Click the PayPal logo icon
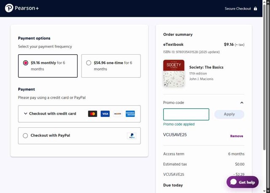This screenshot has width=270, height=193. pos(132,136)
